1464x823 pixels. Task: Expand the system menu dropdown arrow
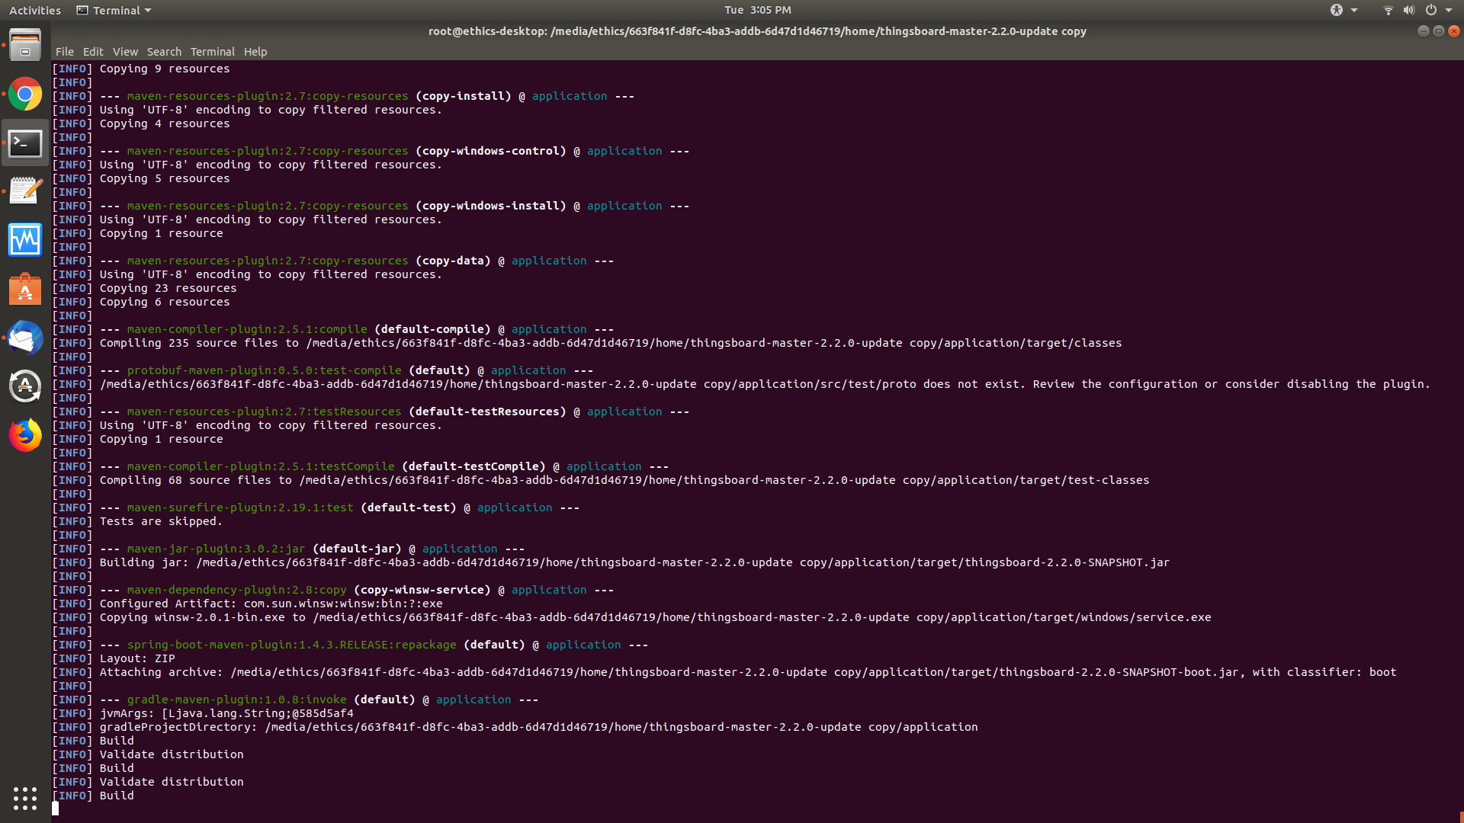point(1449,10)
